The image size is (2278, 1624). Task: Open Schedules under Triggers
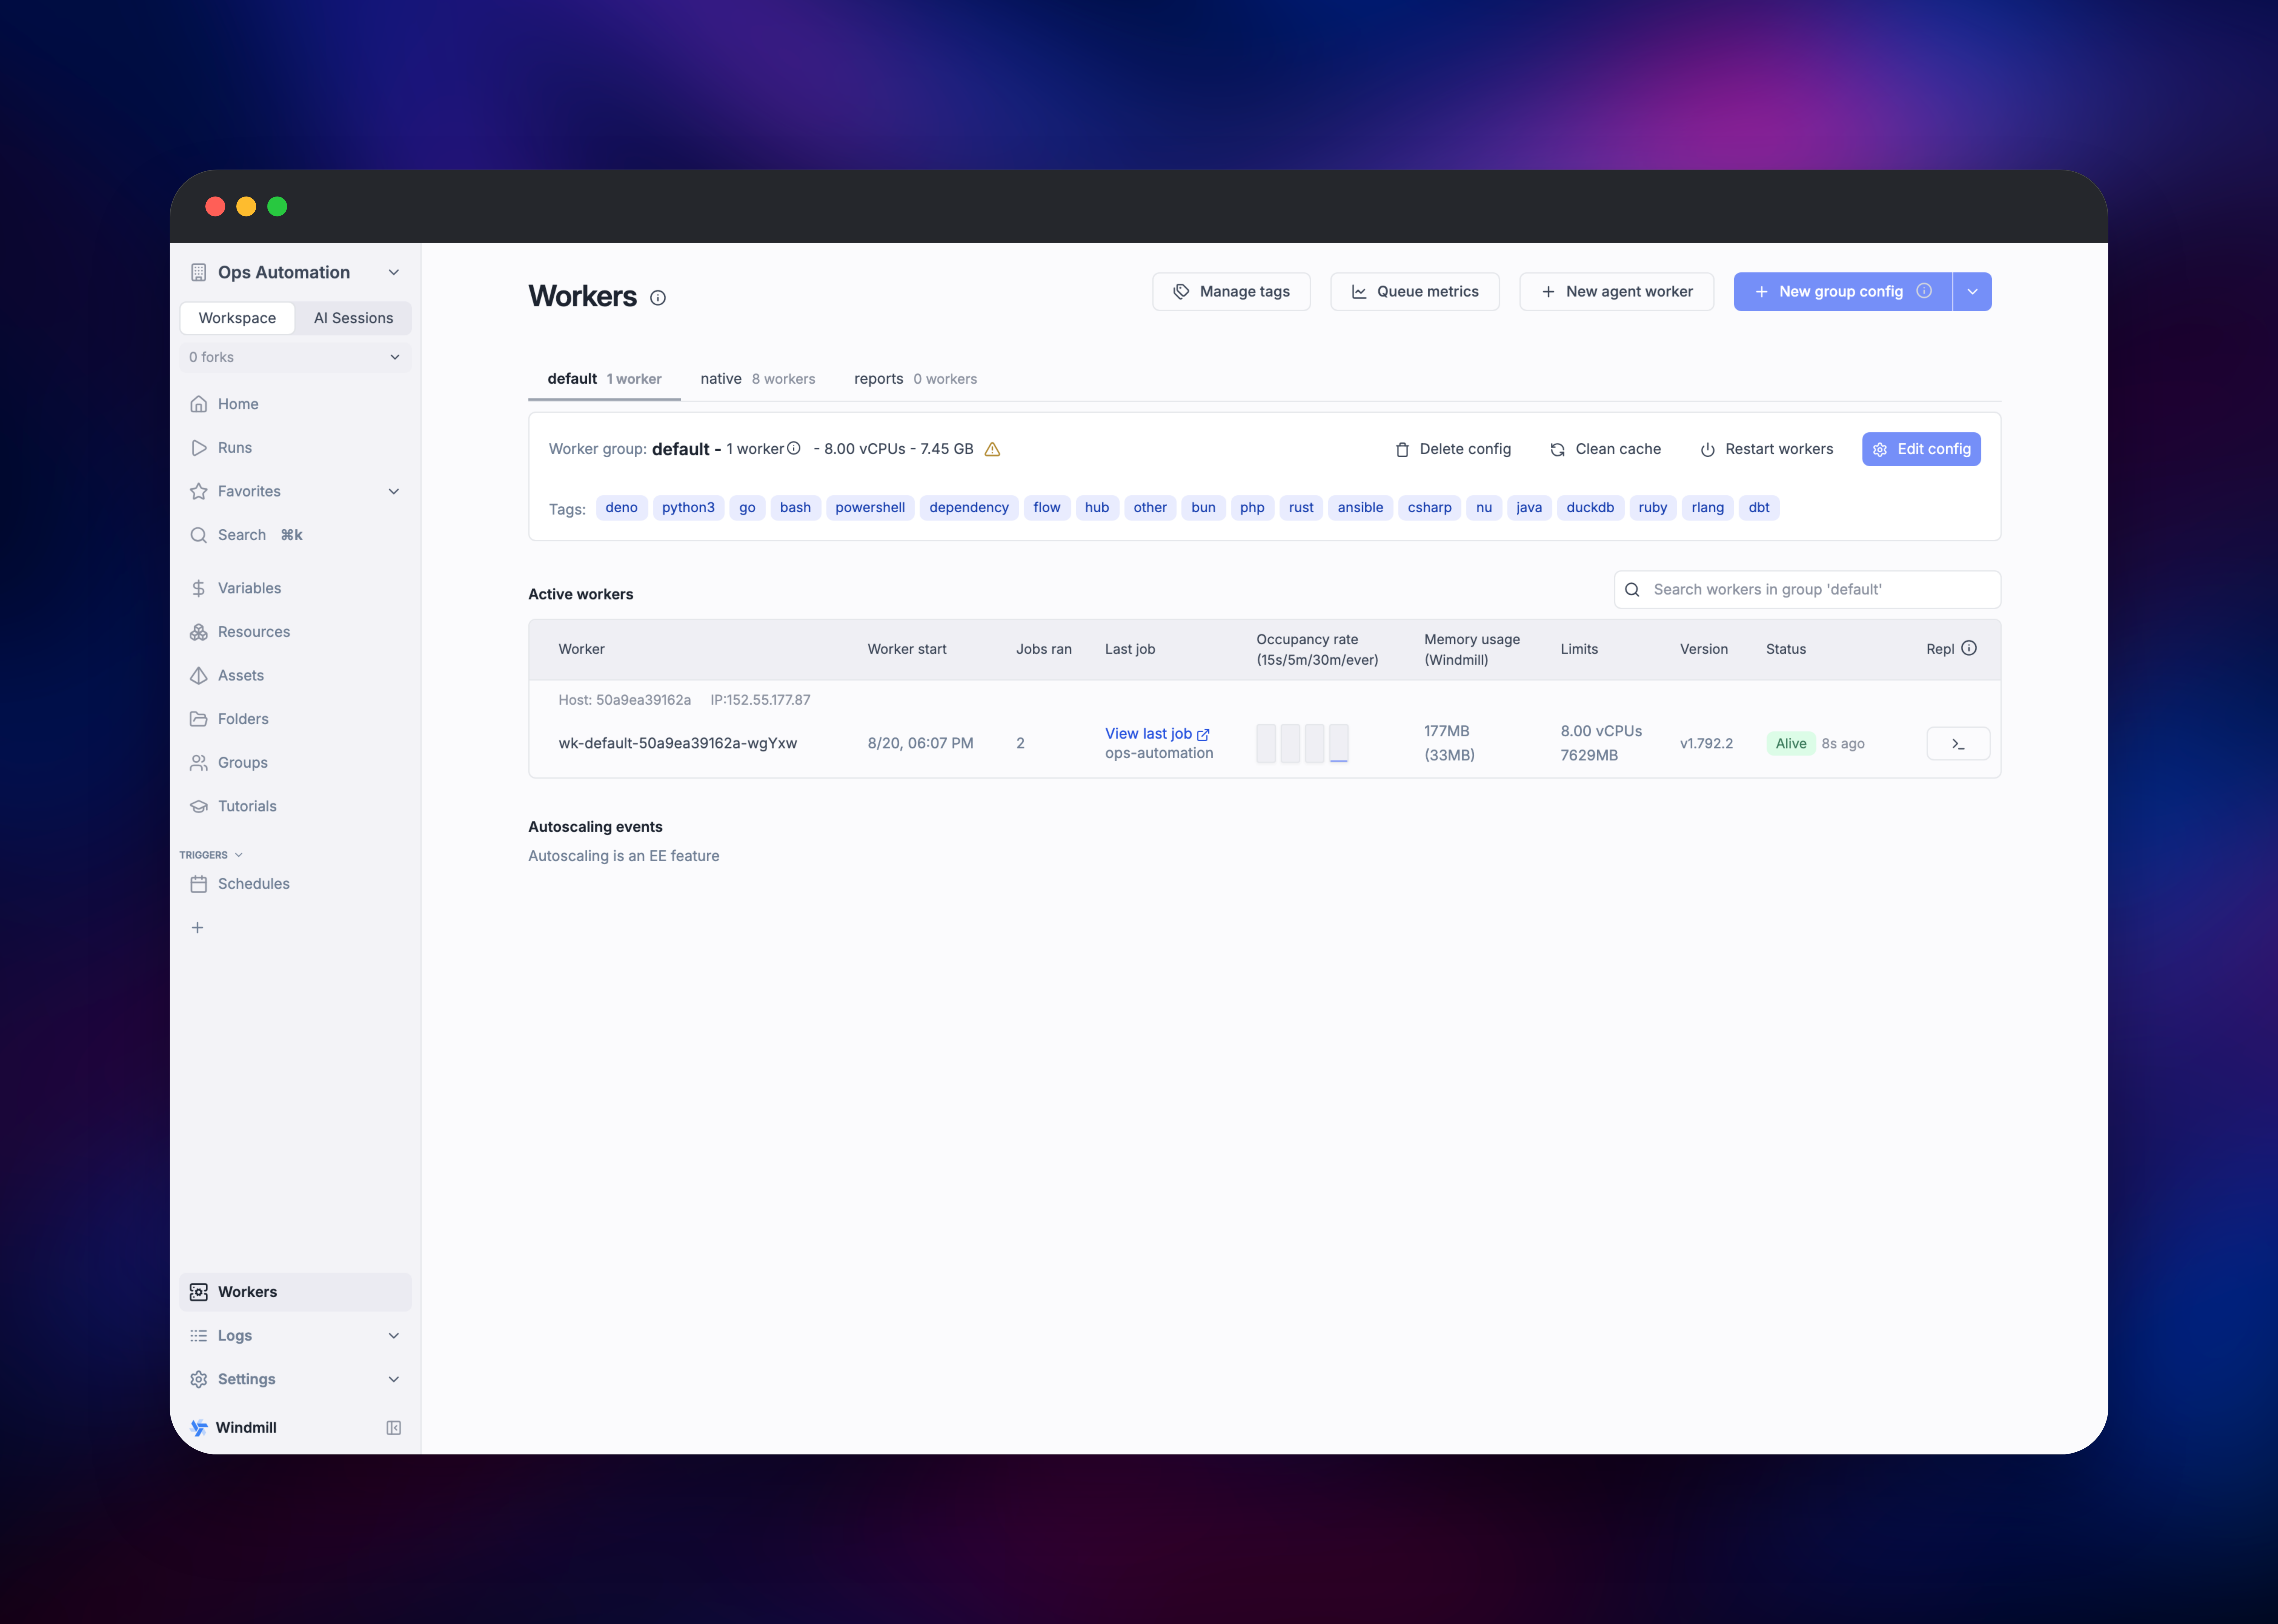tap(295, 884)
